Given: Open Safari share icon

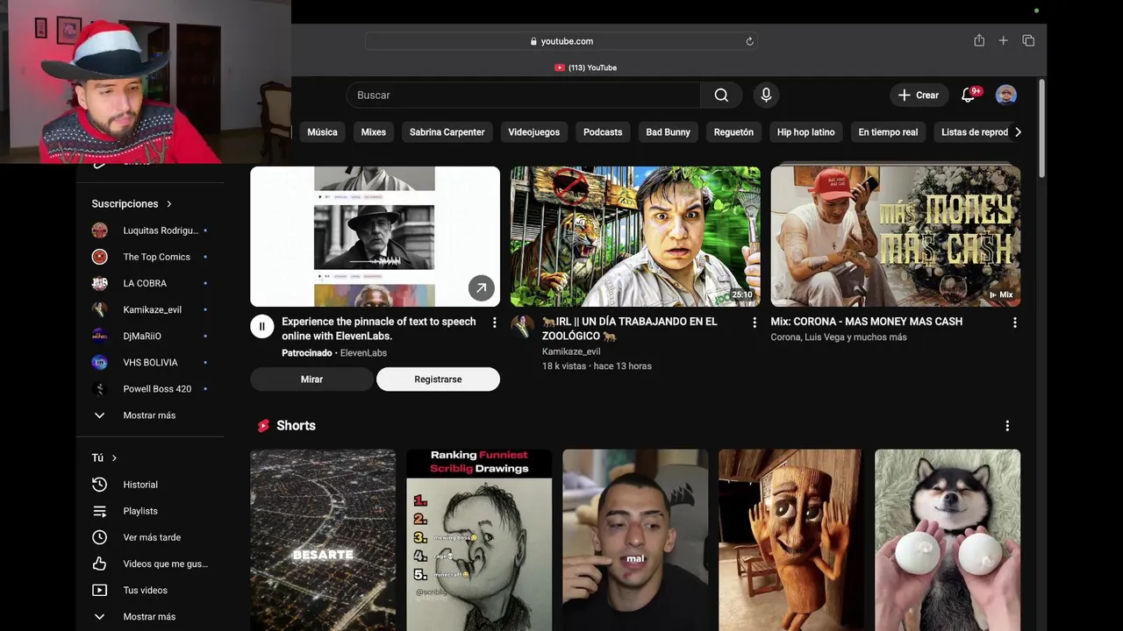Looking at the screenshot, I should 979,40.
